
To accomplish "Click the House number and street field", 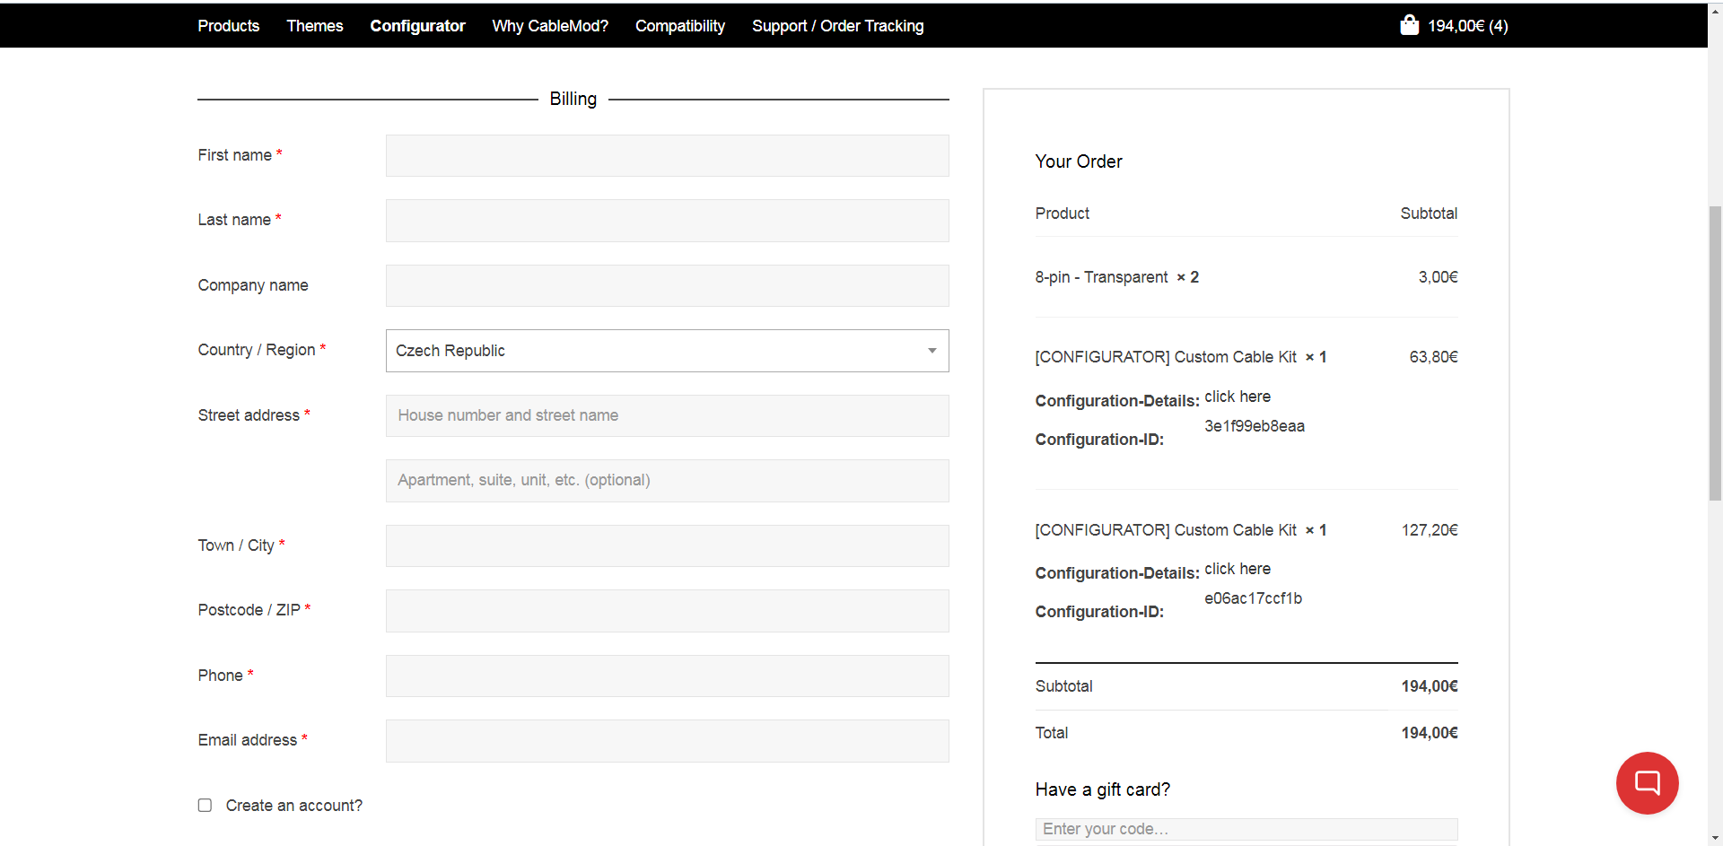I will point(667,416).
